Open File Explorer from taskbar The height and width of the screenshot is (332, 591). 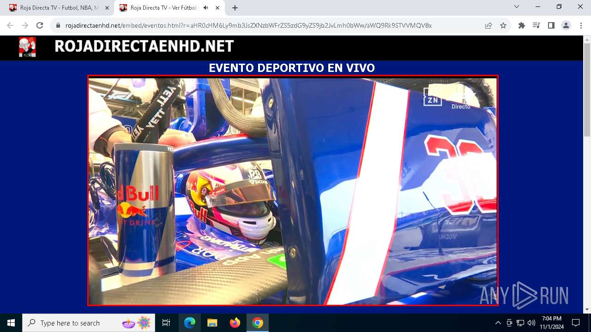point(212,323)
